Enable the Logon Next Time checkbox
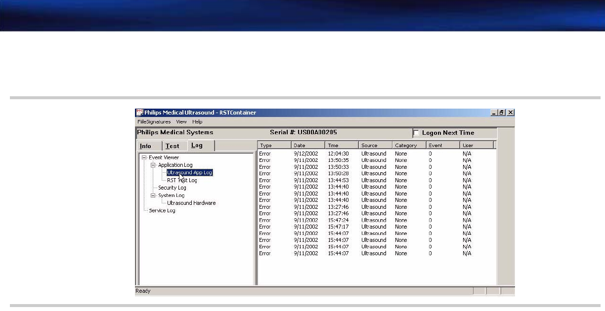This screenshot has height=311, width=605. pos(416,133)
